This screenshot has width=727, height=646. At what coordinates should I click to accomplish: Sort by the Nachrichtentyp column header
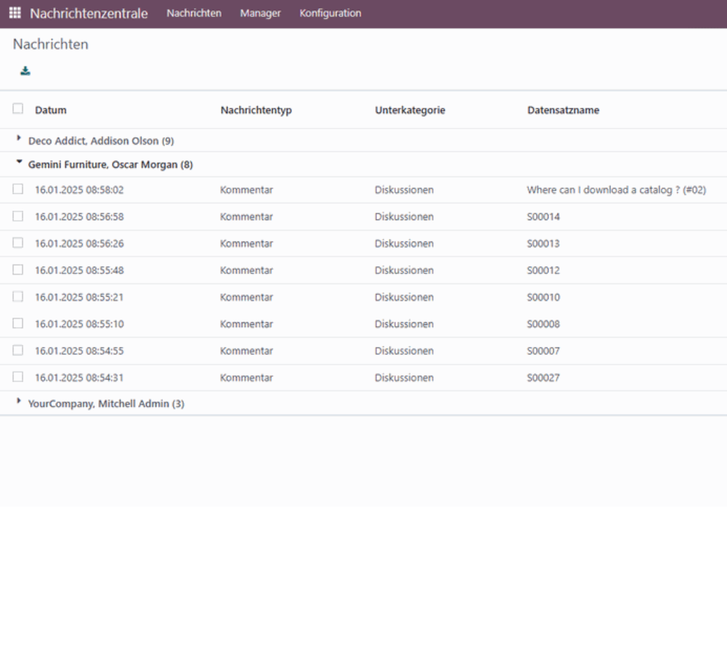pos(256,110)
